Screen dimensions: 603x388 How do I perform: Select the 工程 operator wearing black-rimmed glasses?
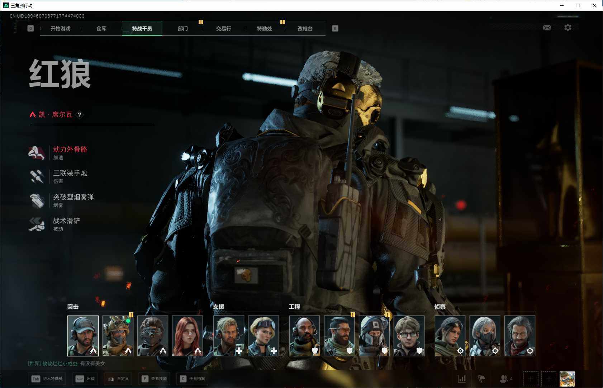tap(409, 336)
